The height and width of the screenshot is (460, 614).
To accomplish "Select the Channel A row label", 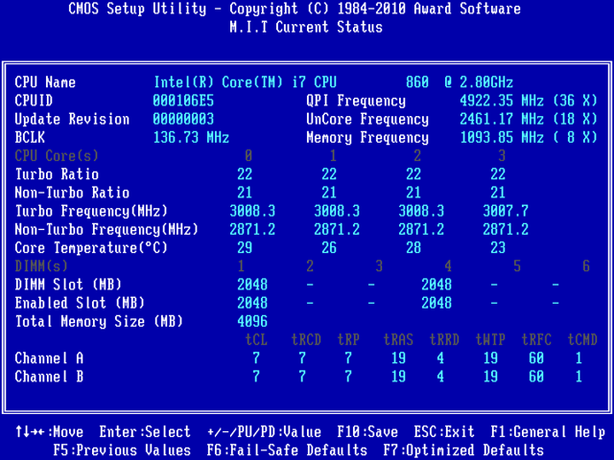I will coord(49,357).
